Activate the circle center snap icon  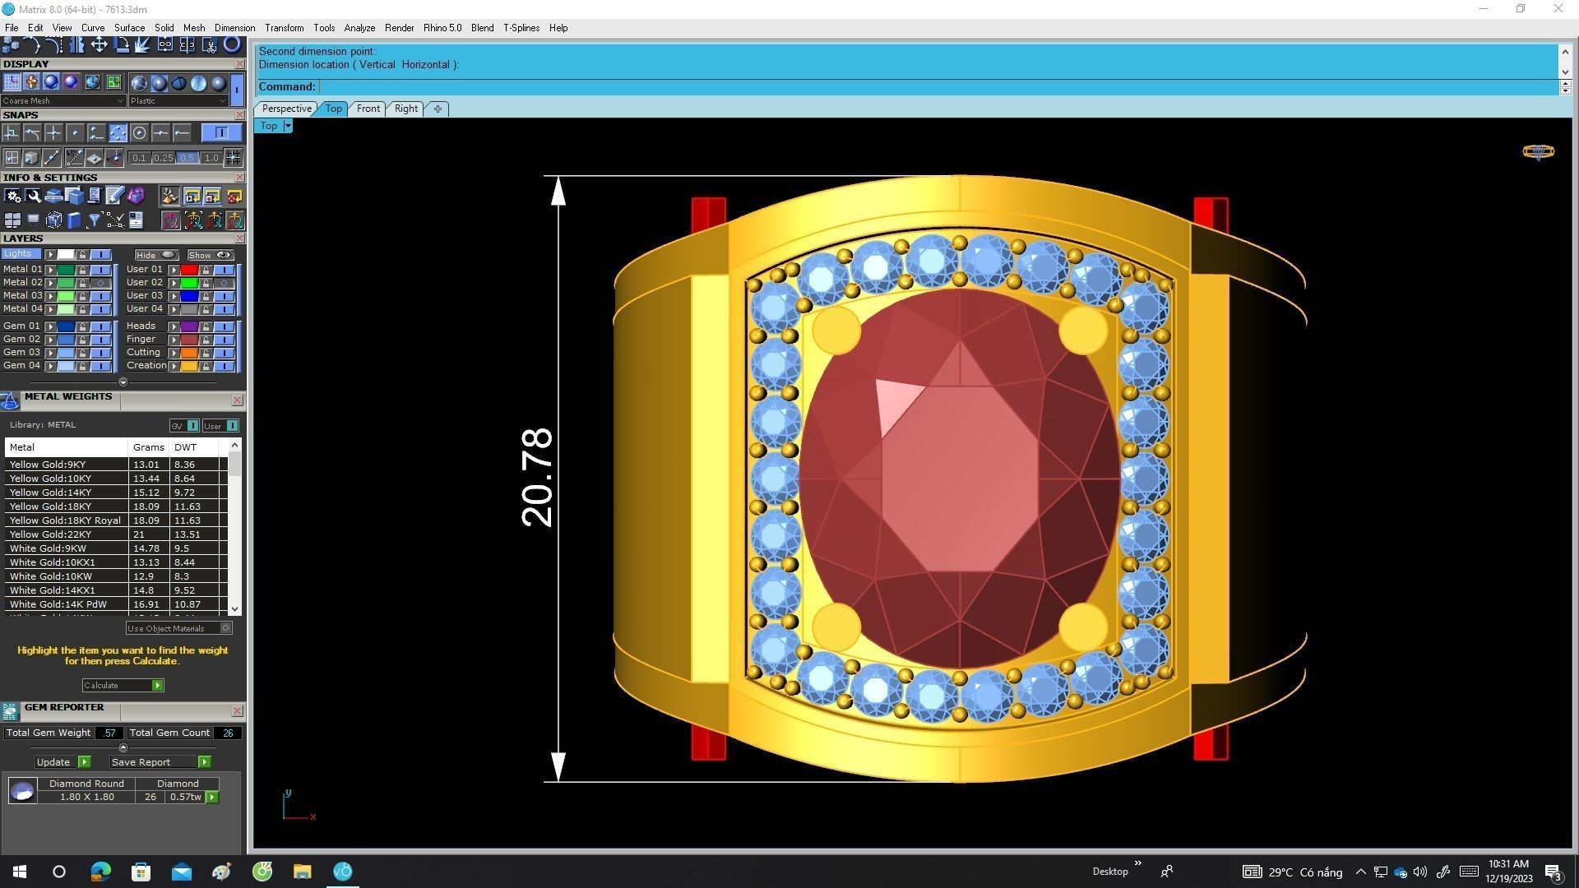point(139,133)
